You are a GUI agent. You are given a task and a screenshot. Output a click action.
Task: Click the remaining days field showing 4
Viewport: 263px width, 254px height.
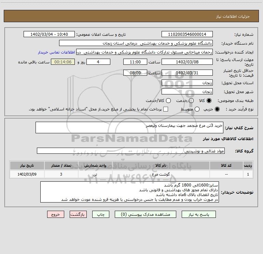point(98,62)
